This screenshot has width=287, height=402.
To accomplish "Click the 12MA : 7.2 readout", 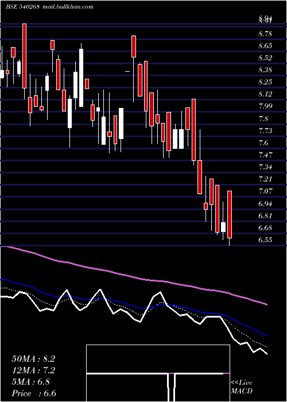I will (33, 370).
